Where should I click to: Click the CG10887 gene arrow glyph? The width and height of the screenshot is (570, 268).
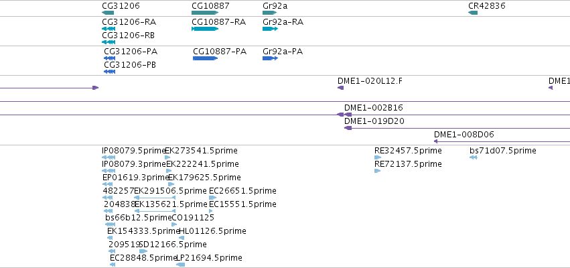[x=205, y=13]
